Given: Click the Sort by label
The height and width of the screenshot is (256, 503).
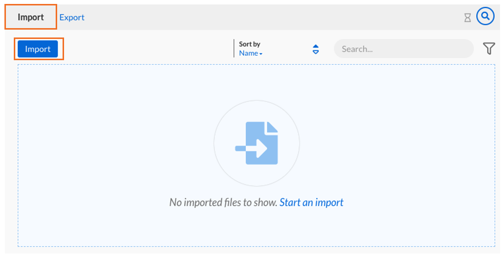Looking at the screenshot, I should click(x=250, y=44).
